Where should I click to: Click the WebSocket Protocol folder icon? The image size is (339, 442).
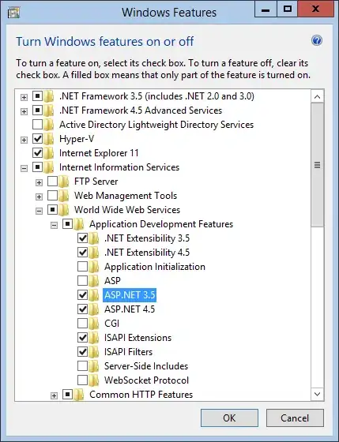tap(94, 380)
